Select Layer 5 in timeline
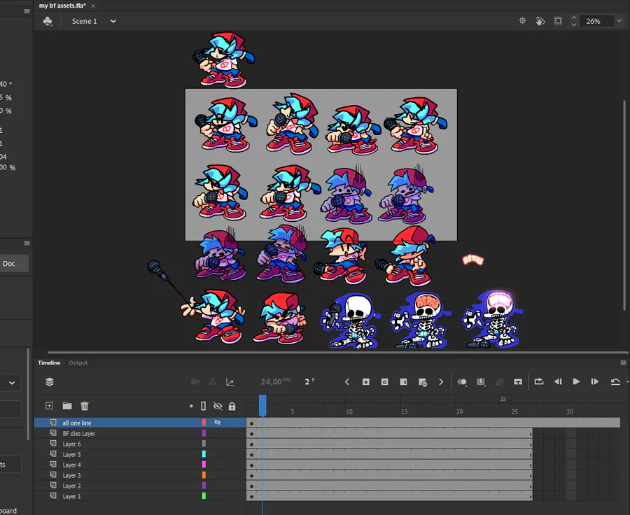 [140, 454]
